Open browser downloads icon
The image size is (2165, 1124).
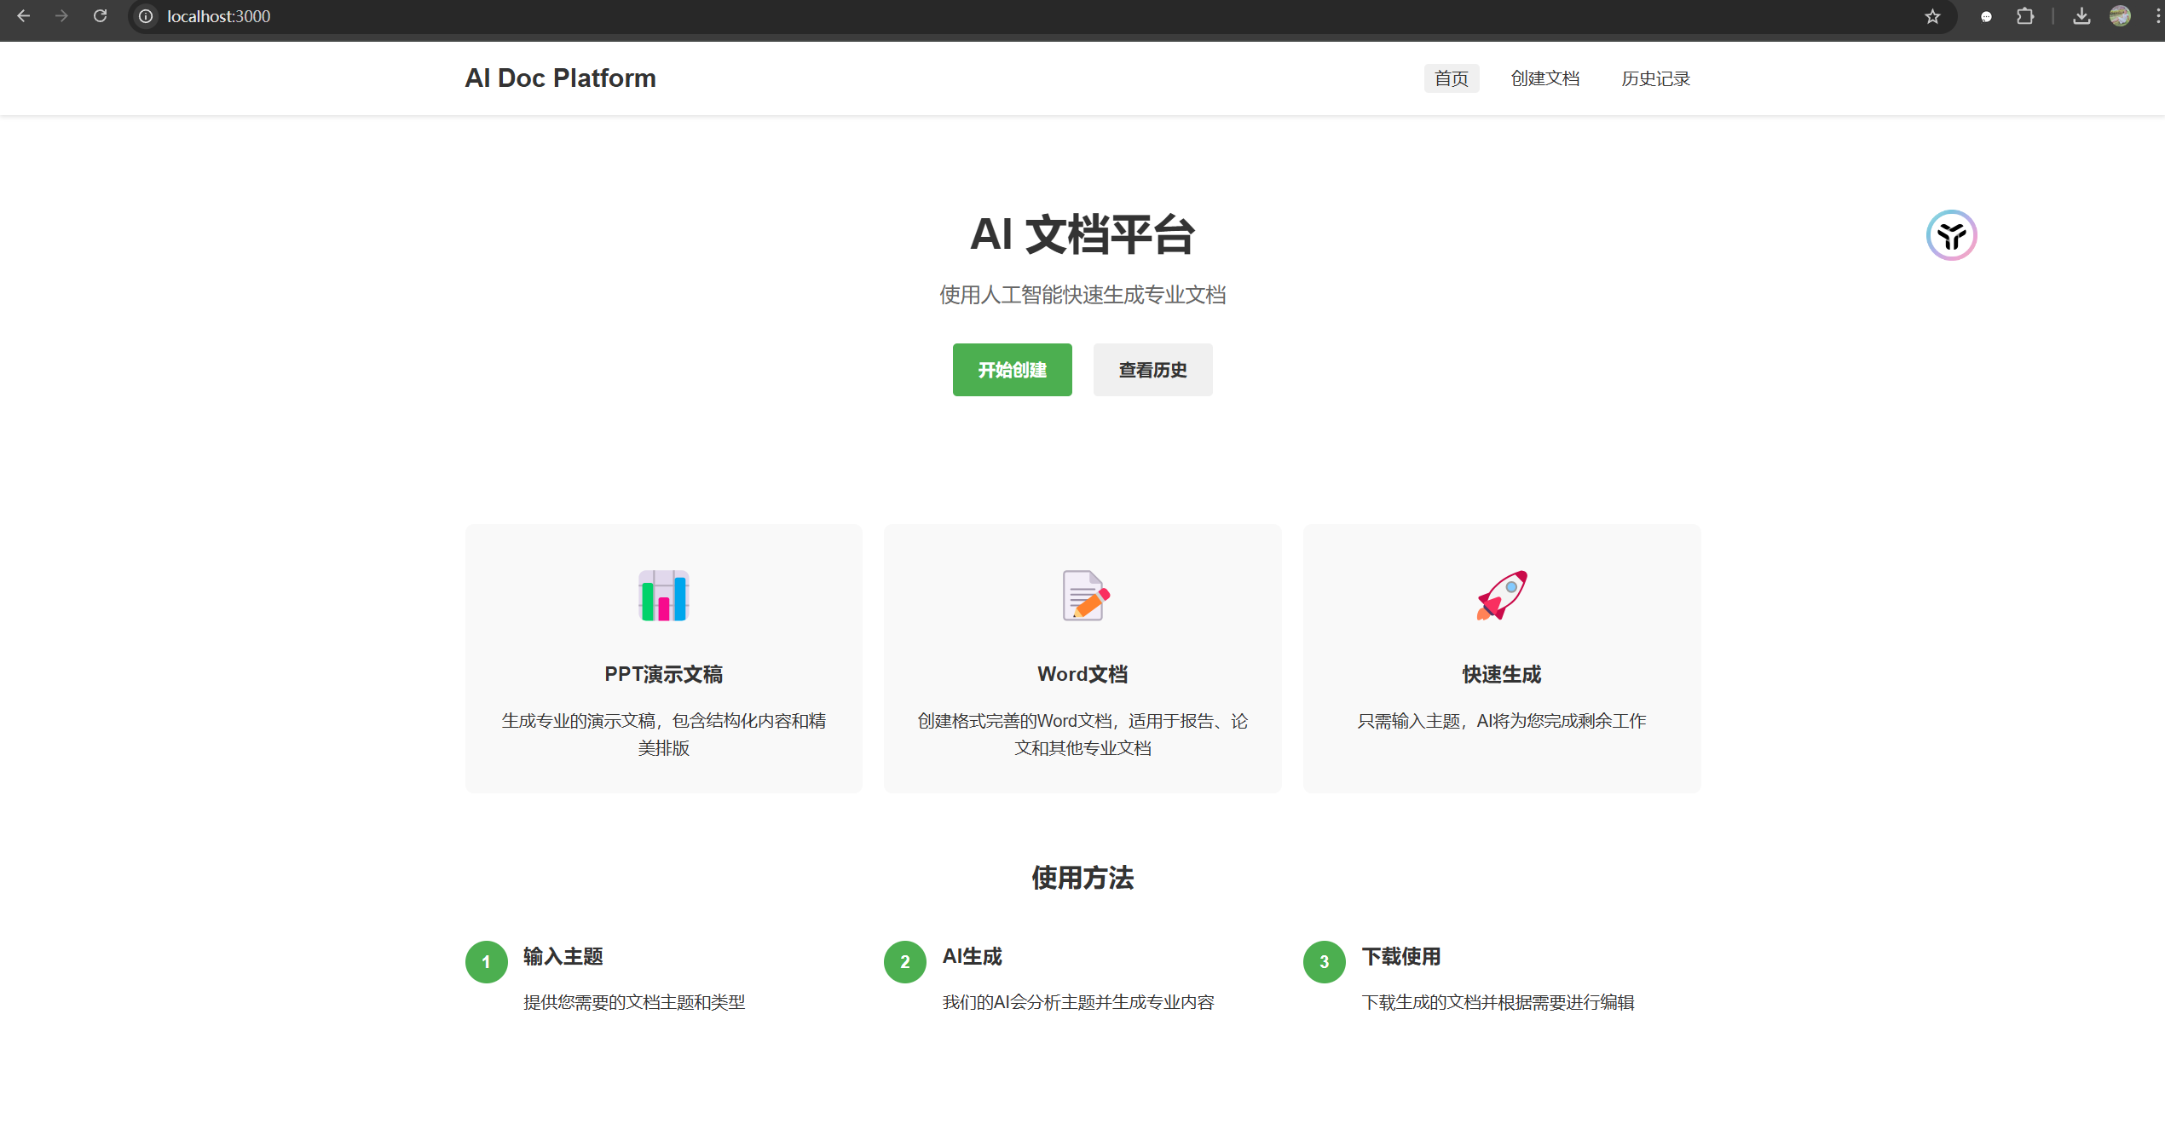click(2081, 16)
